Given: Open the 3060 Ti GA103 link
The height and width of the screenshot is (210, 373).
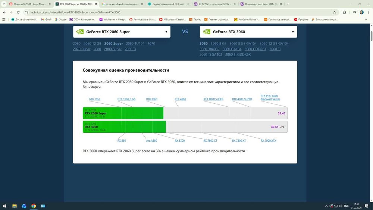Looking at the screenshot, I should (x=210, y=54).
